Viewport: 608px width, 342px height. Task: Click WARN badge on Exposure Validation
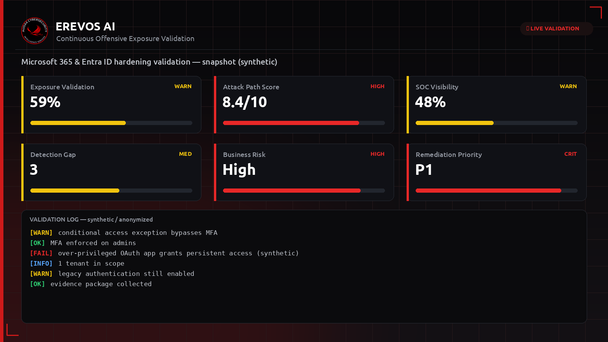(183, 86)
